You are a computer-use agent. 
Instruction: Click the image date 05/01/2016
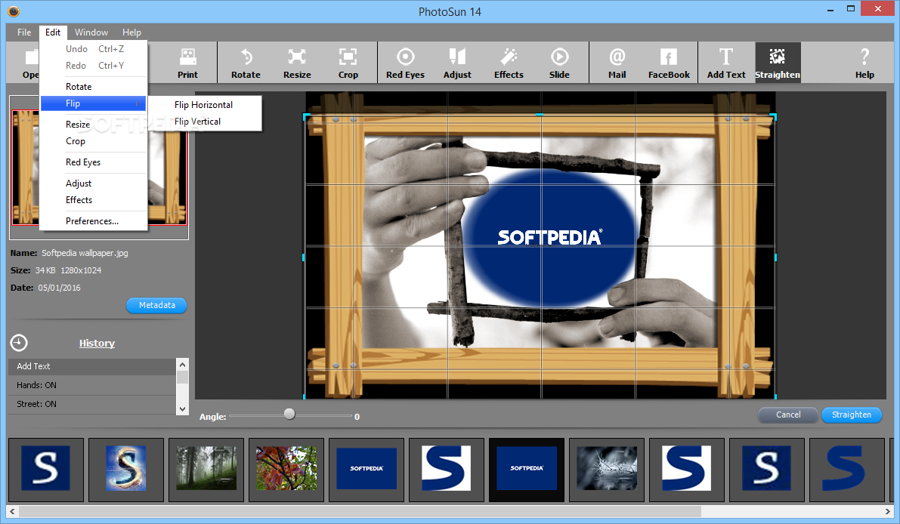[60, 288]
